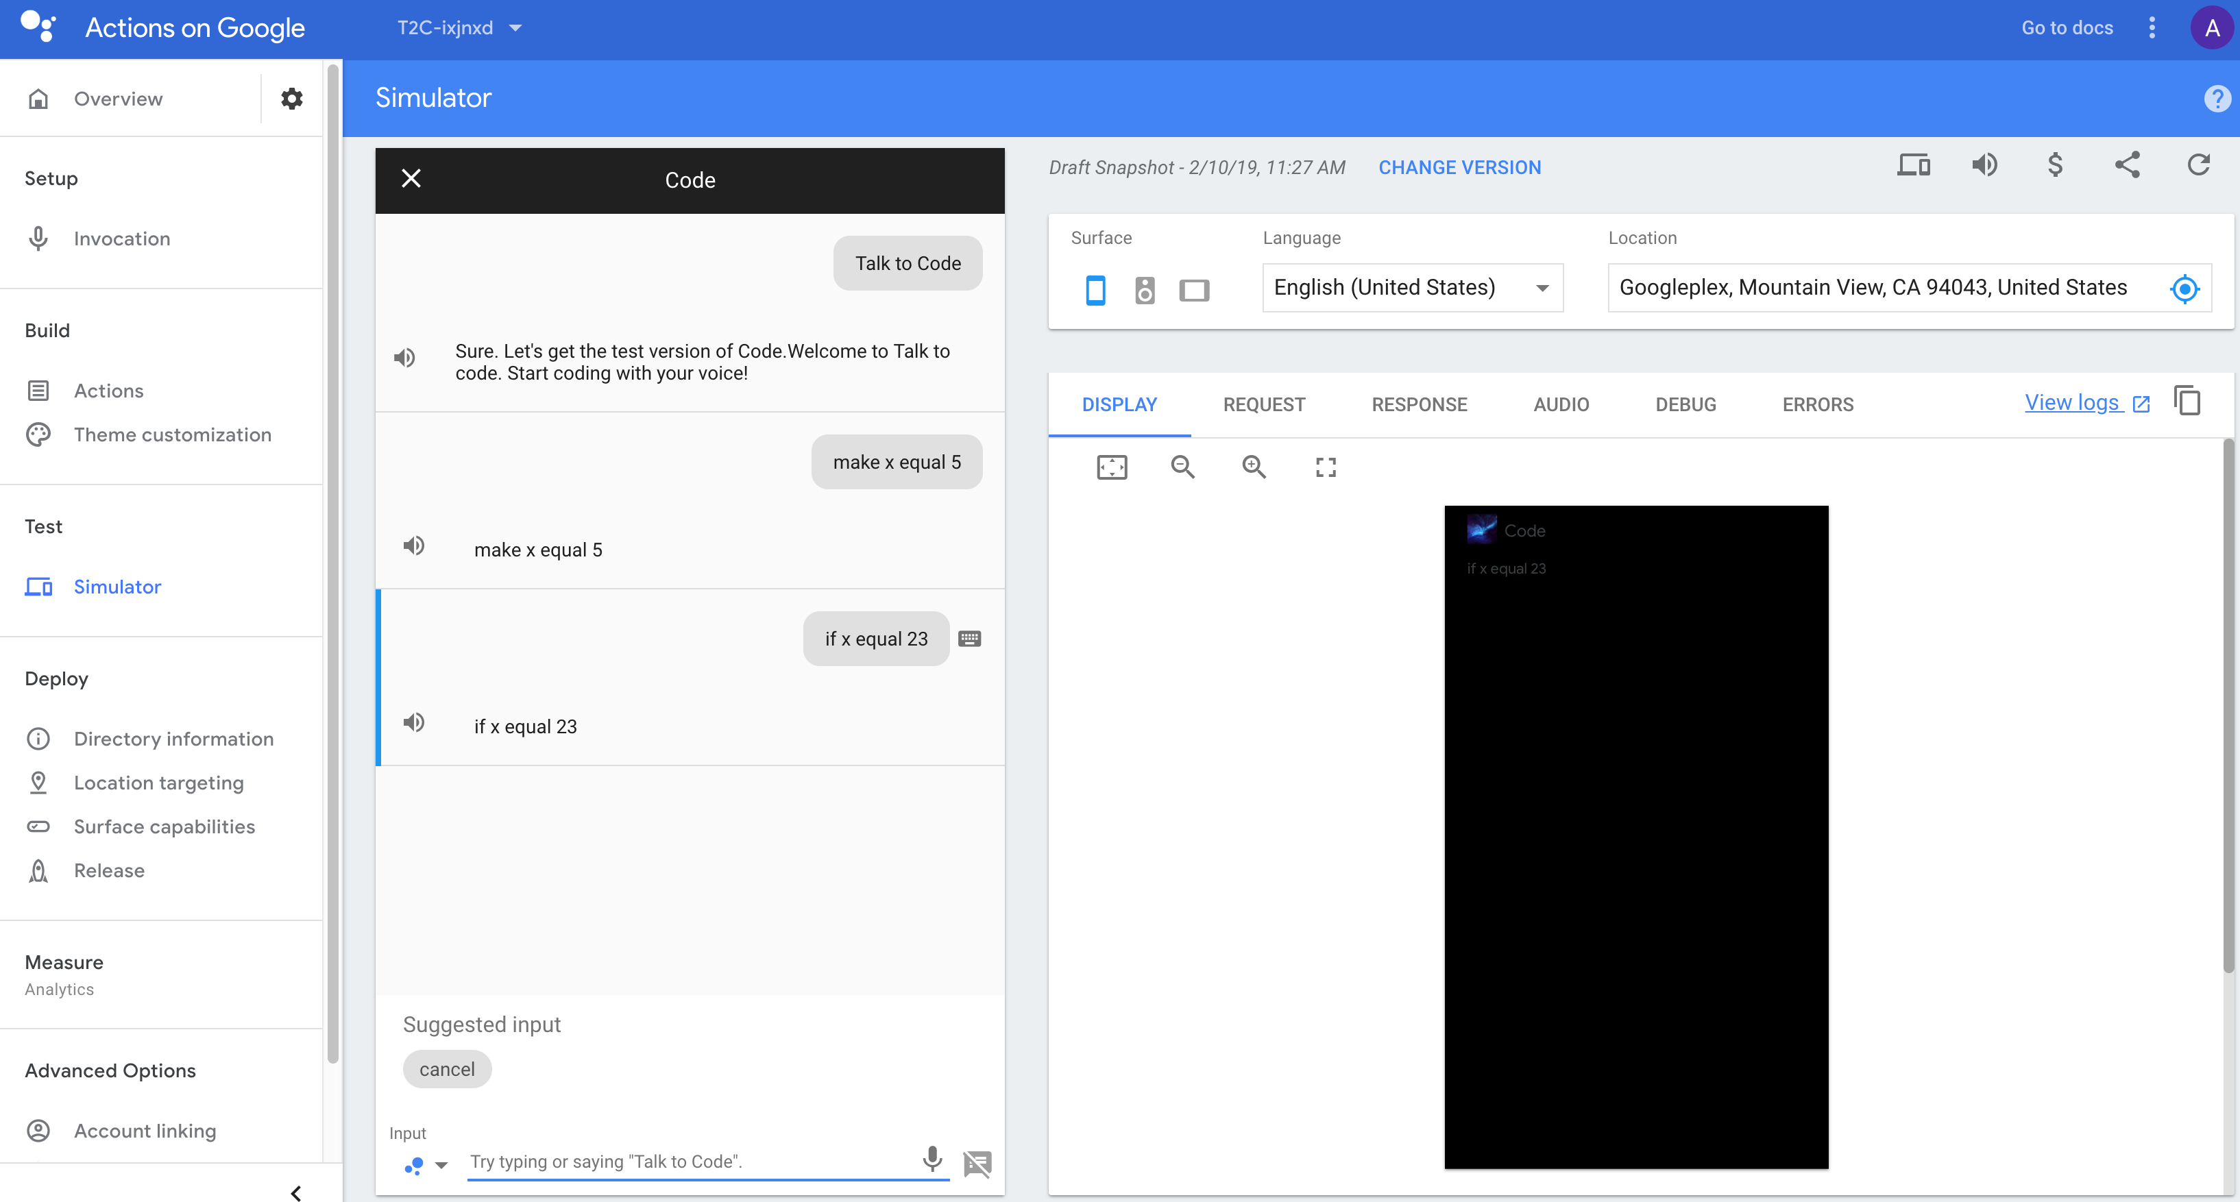Click the zoom out magnifier icon

[x=1182, y=467]
